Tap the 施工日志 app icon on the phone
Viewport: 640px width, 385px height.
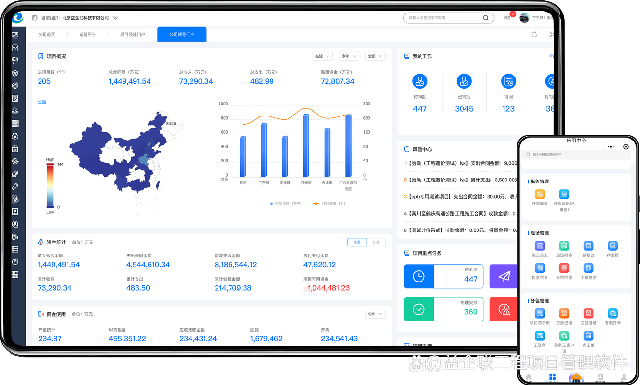tap(540, 246)
